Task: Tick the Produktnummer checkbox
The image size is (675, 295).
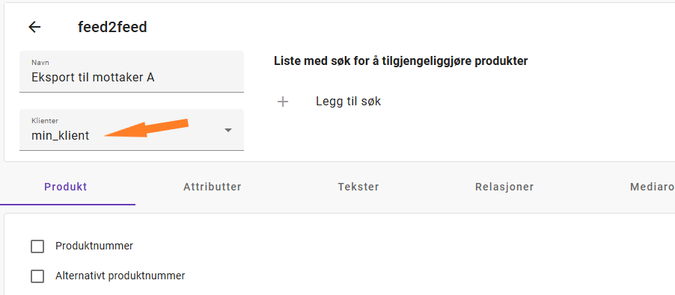Action: (x=37, y=246)
